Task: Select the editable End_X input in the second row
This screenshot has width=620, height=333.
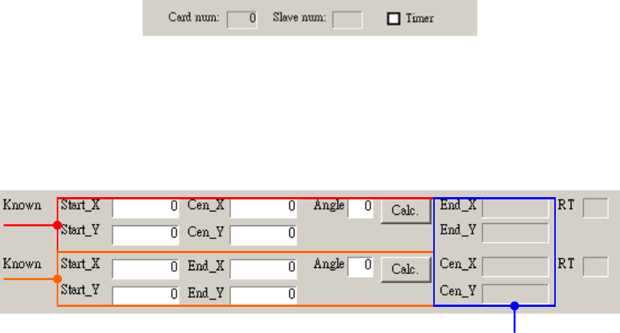Action: [263, 268]
